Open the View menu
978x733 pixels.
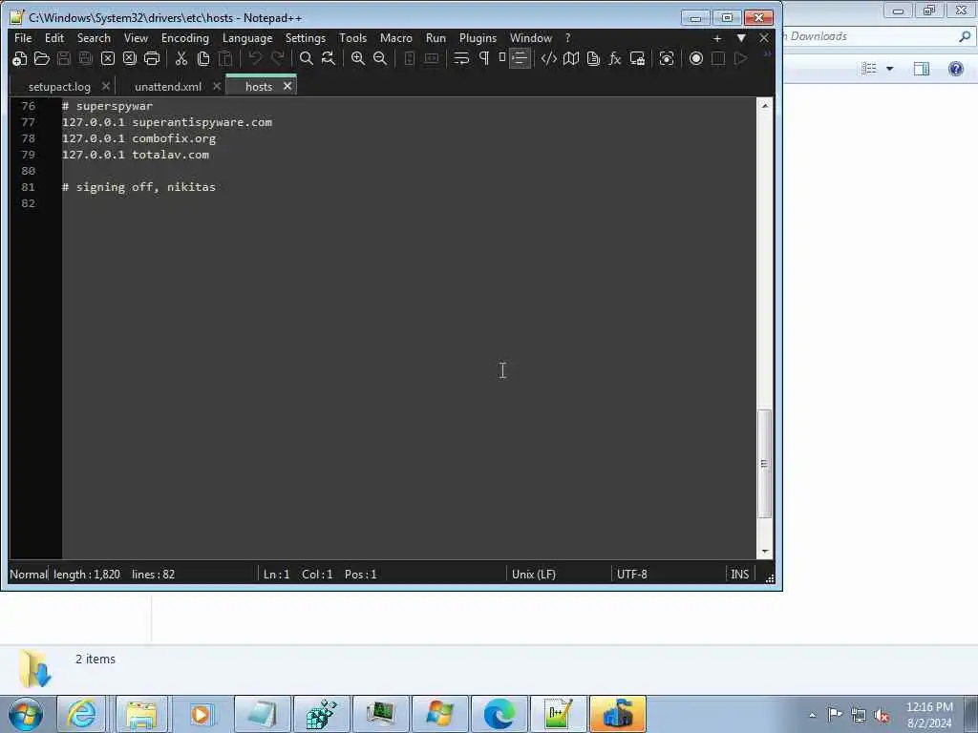coord(136,38)
